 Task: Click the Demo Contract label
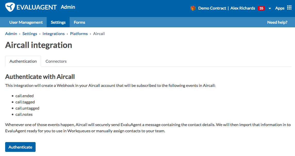212,8
